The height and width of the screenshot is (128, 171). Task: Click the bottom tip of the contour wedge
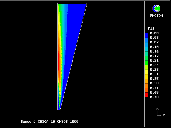(59, 108)
